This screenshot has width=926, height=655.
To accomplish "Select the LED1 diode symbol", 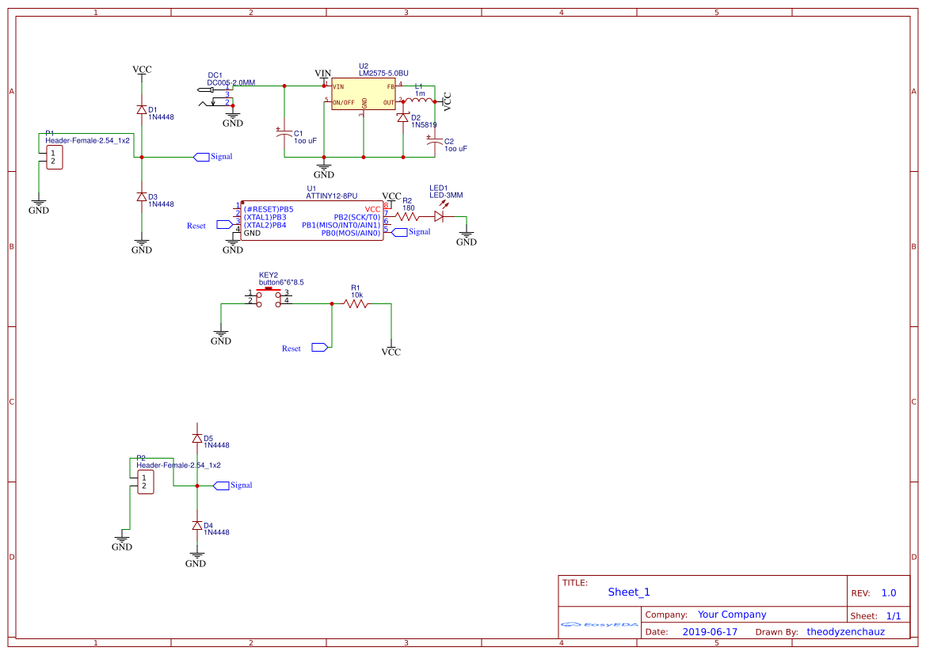I will 440,215.
